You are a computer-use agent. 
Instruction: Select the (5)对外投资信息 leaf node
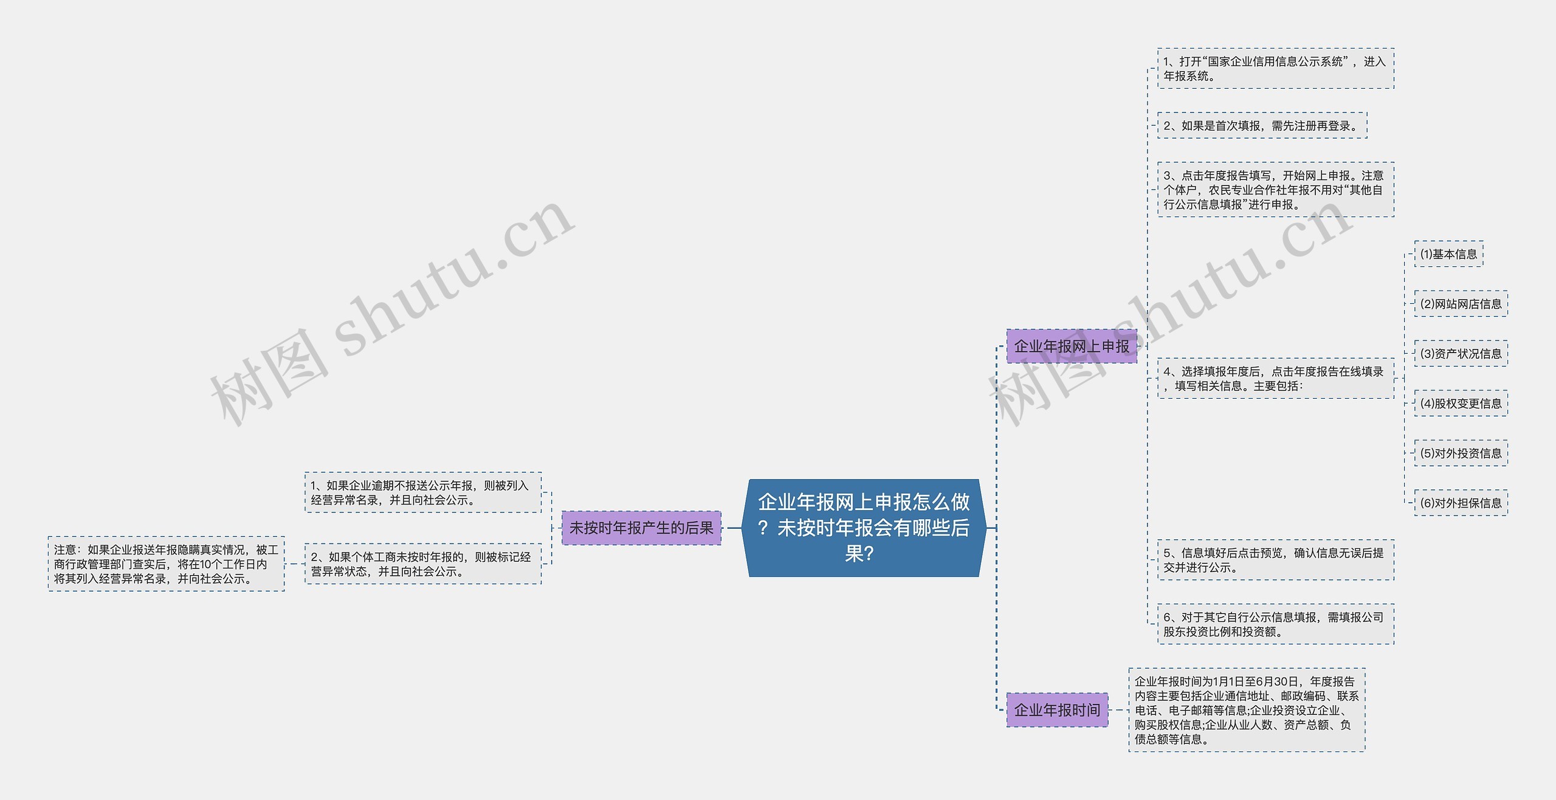[x=1461, y=453]
